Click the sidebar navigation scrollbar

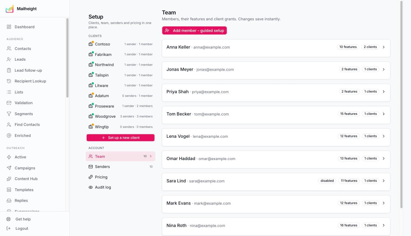67,58
